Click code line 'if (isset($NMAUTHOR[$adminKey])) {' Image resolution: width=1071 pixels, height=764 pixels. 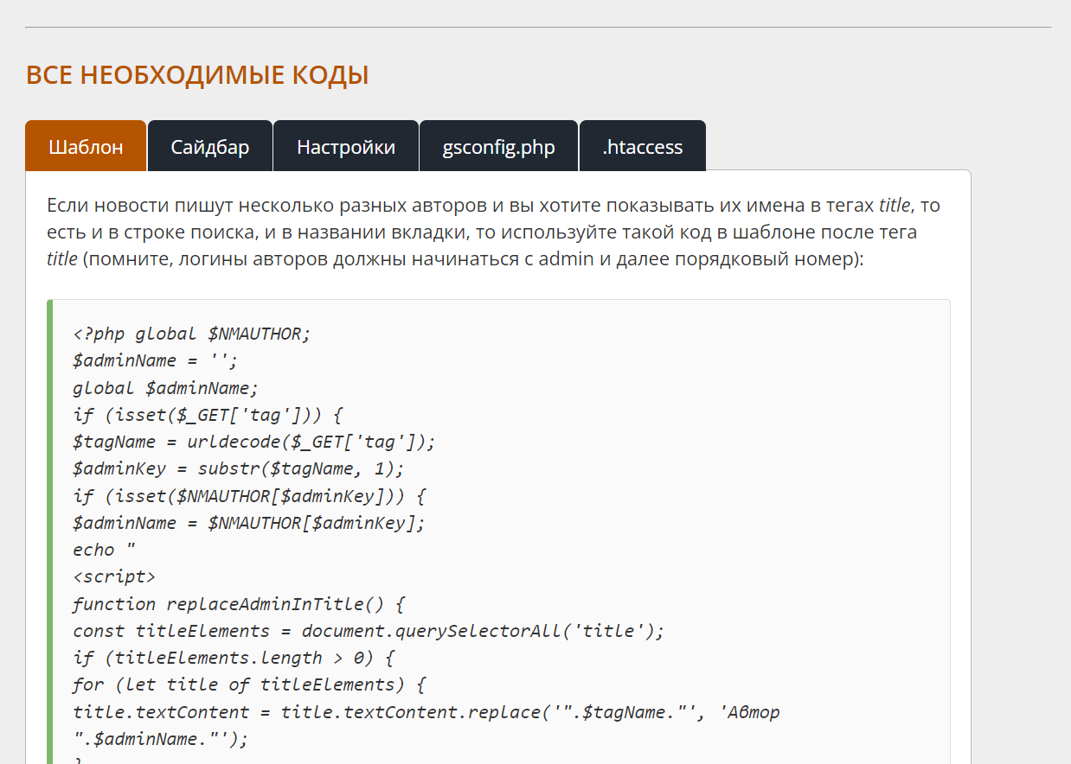(249, 496)
